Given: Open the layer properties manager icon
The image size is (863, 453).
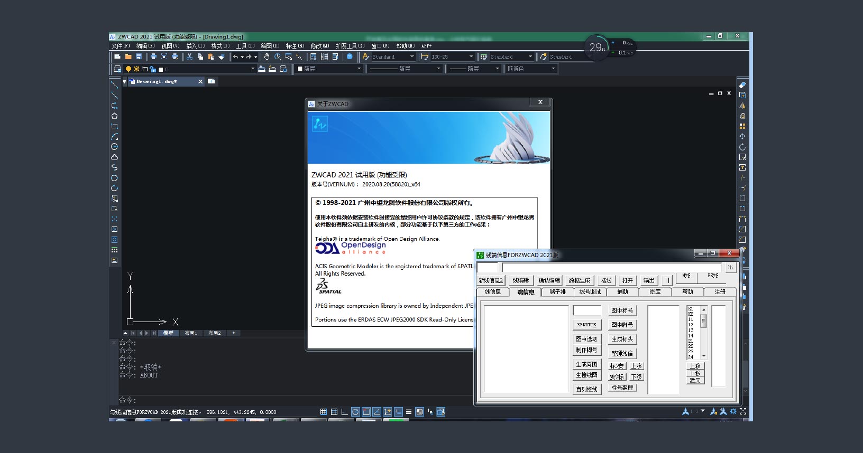Looking at the screenshot, I should (x=117, y=69).
